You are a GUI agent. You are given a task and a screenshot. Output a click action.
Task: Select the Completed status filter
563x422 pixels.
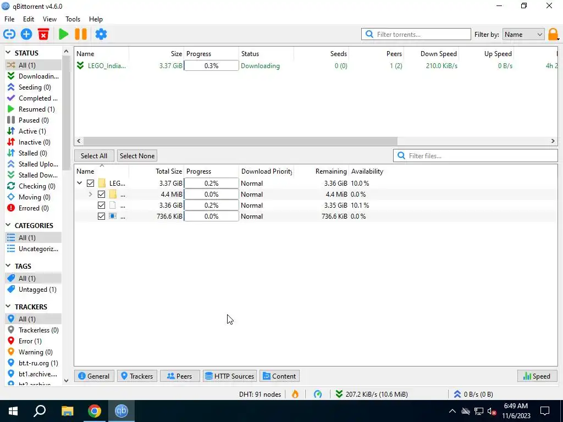[33, 98]
